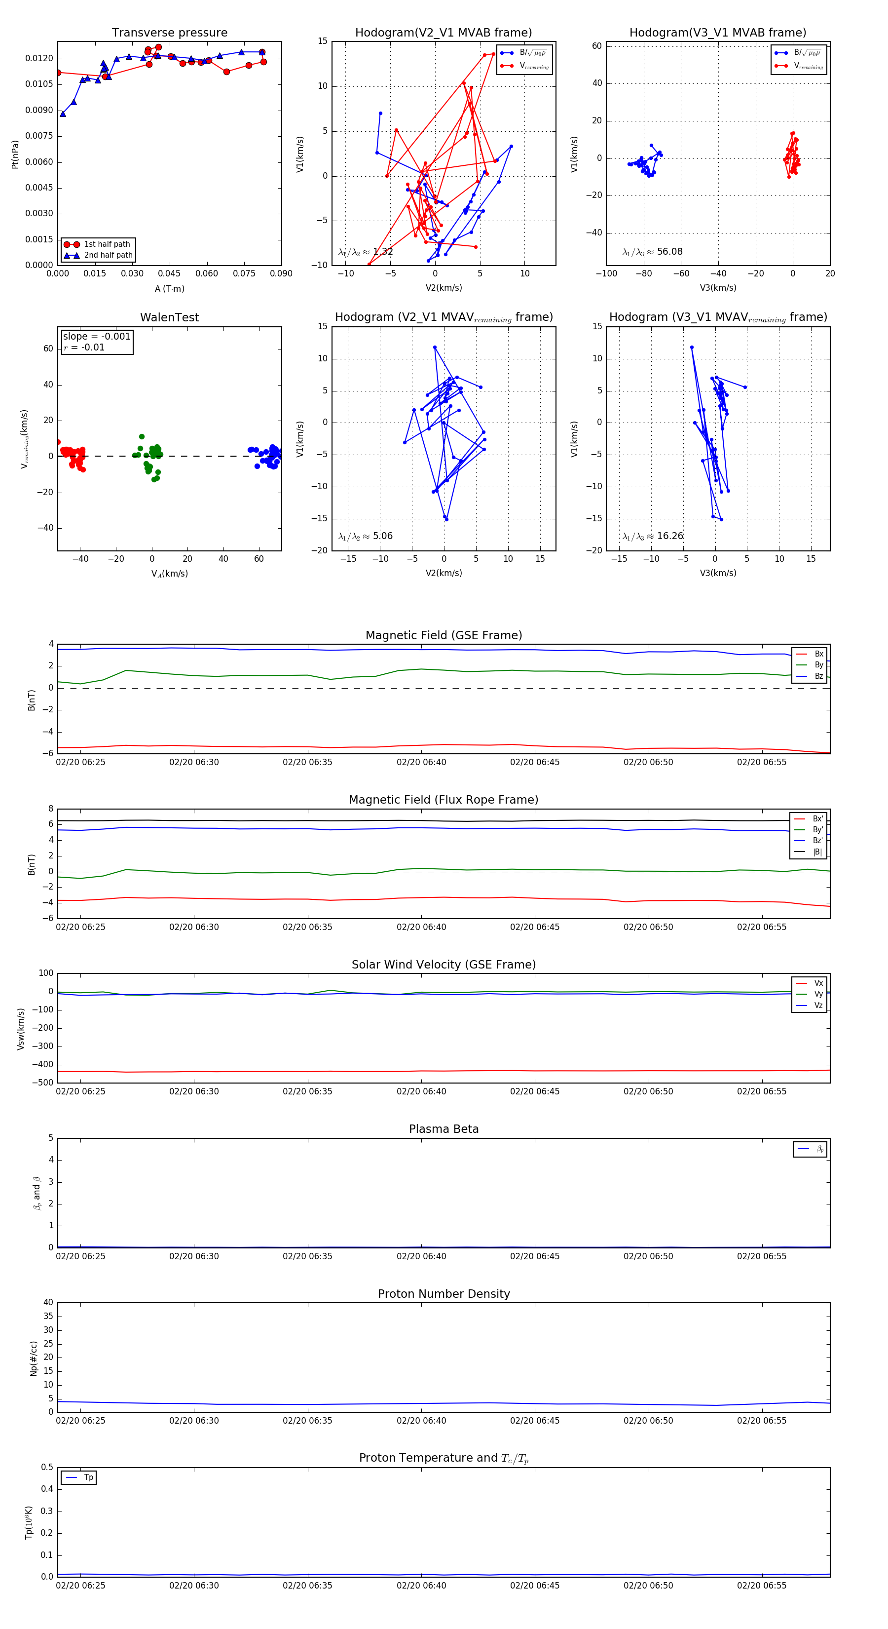
Task: Click the "Hodogram (V2_V1 MVAV remaining frame)" title
Action: pos(444,317)
